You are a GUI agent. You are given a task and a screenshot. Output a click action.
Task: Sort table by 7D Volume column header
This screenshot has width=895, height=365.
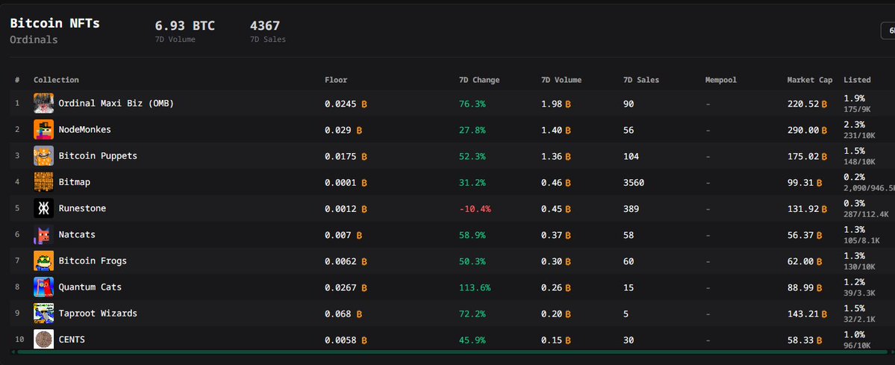pyautogui.click(x=561, y=80)
